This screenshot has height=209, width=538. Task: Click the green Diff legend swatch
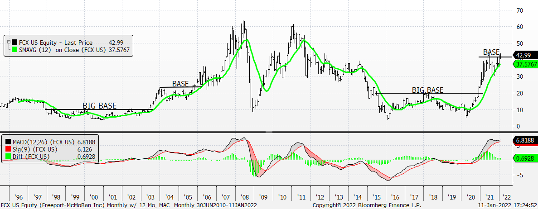click(x=8, y=157)
